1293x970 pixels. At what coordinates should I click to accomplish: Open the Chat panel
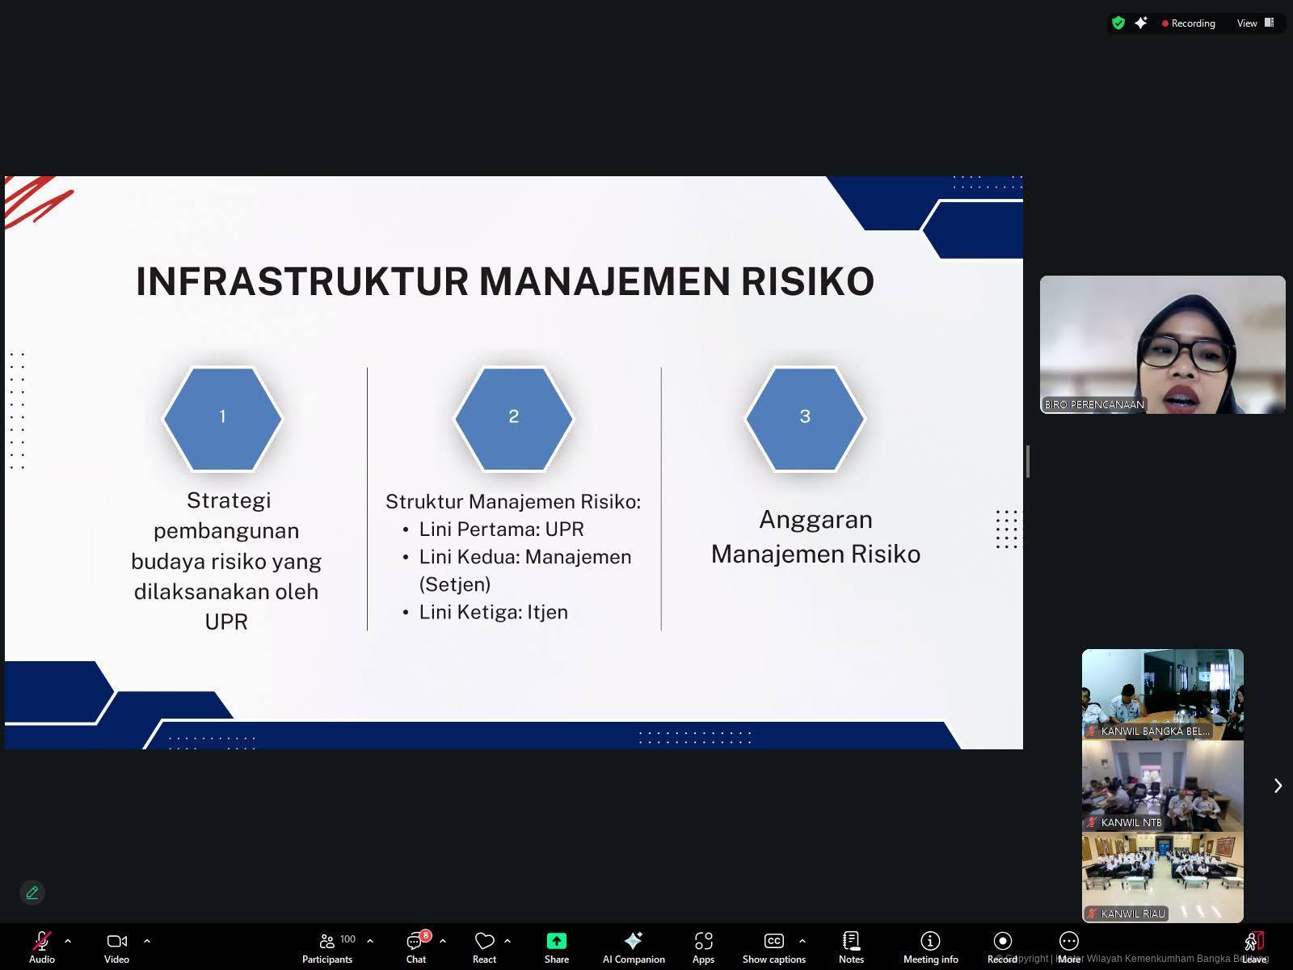[416, 946]
